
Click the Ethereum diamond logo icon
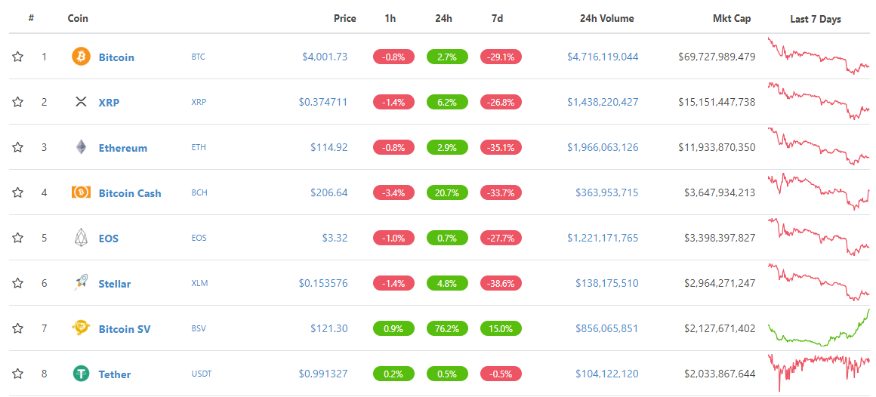pyautogui.click(x=81, y=147)
